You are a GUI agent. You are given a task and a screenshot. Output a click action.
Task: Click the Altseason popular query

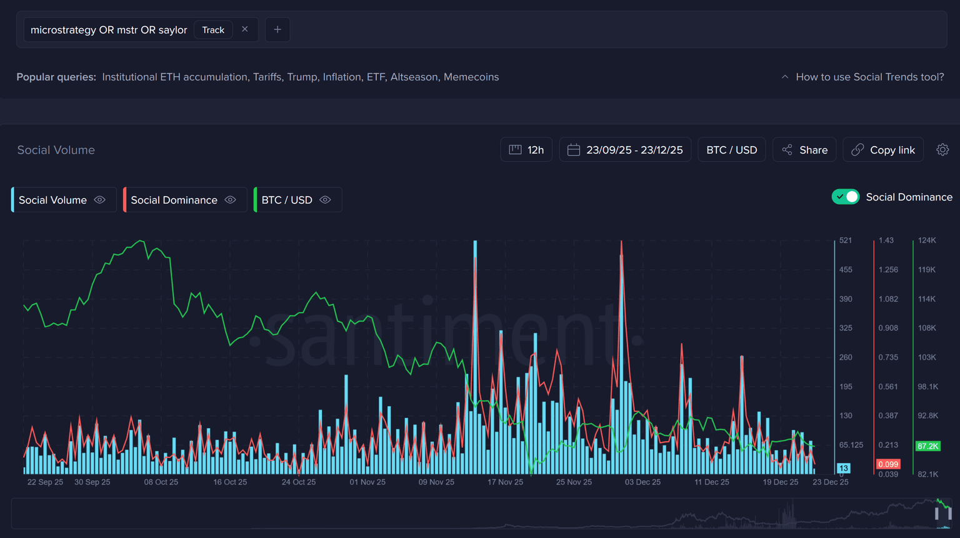click(x=414, y=77)
